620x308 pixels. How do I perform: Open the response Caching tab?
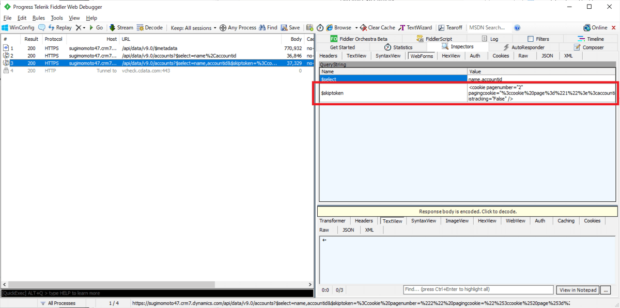566,221
